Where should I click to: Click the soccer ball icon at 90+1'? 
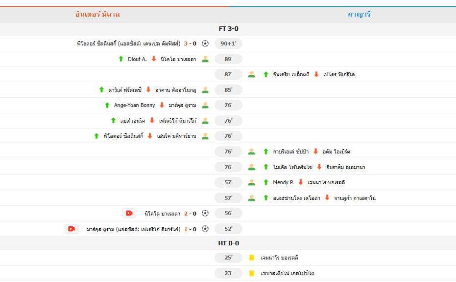click(x=205, y=43)
